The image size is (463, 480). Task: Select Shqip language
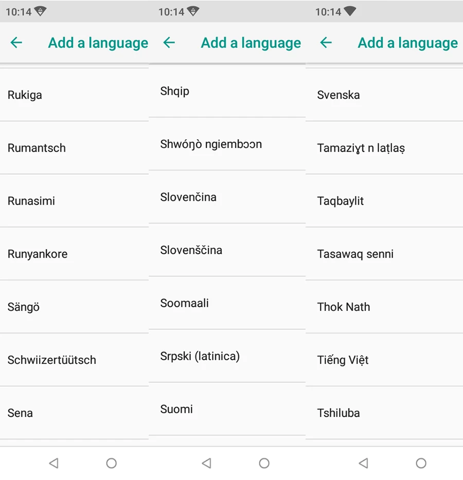coord(227,91)
